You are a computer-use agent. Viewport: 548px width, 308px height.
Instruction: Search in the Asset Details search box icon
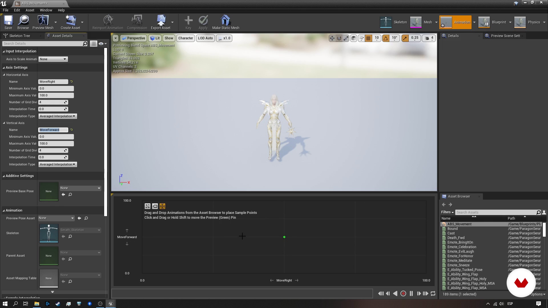(x=85, y=44)
